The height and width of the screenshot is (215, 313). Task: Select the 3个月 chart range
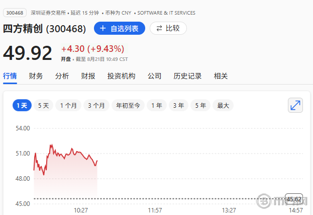(x=96, y=105)
